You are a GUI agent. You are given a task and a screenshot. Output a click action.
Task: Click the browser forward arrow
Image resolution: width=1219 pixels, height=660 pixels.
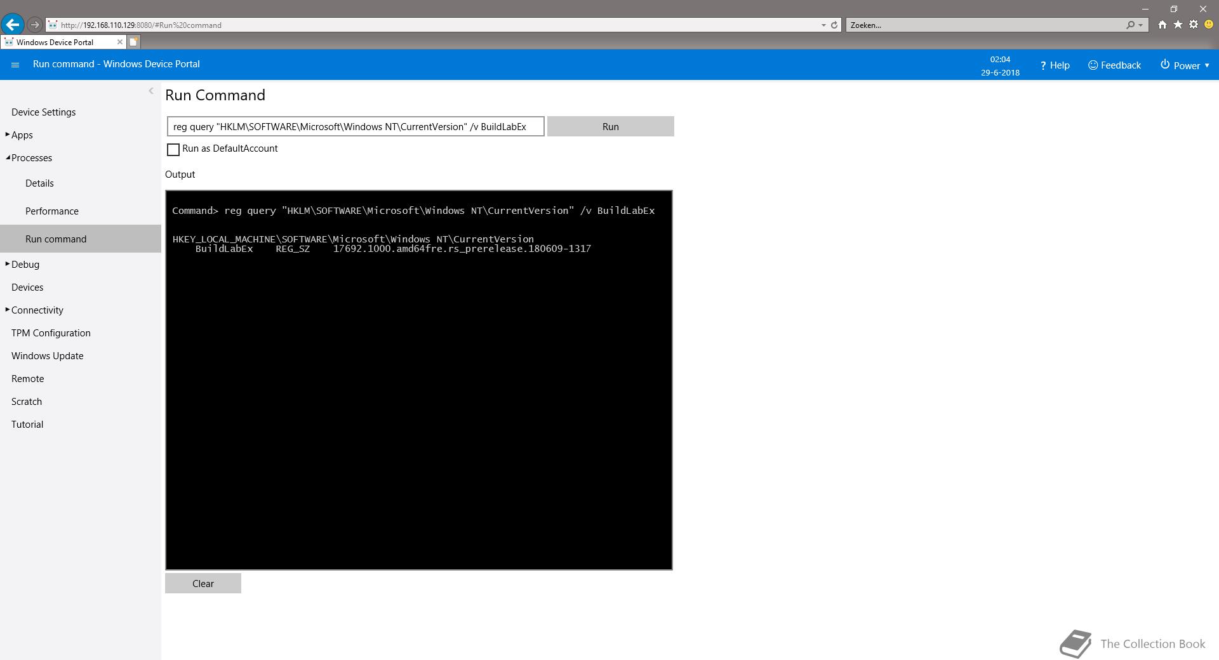[35, 25]
